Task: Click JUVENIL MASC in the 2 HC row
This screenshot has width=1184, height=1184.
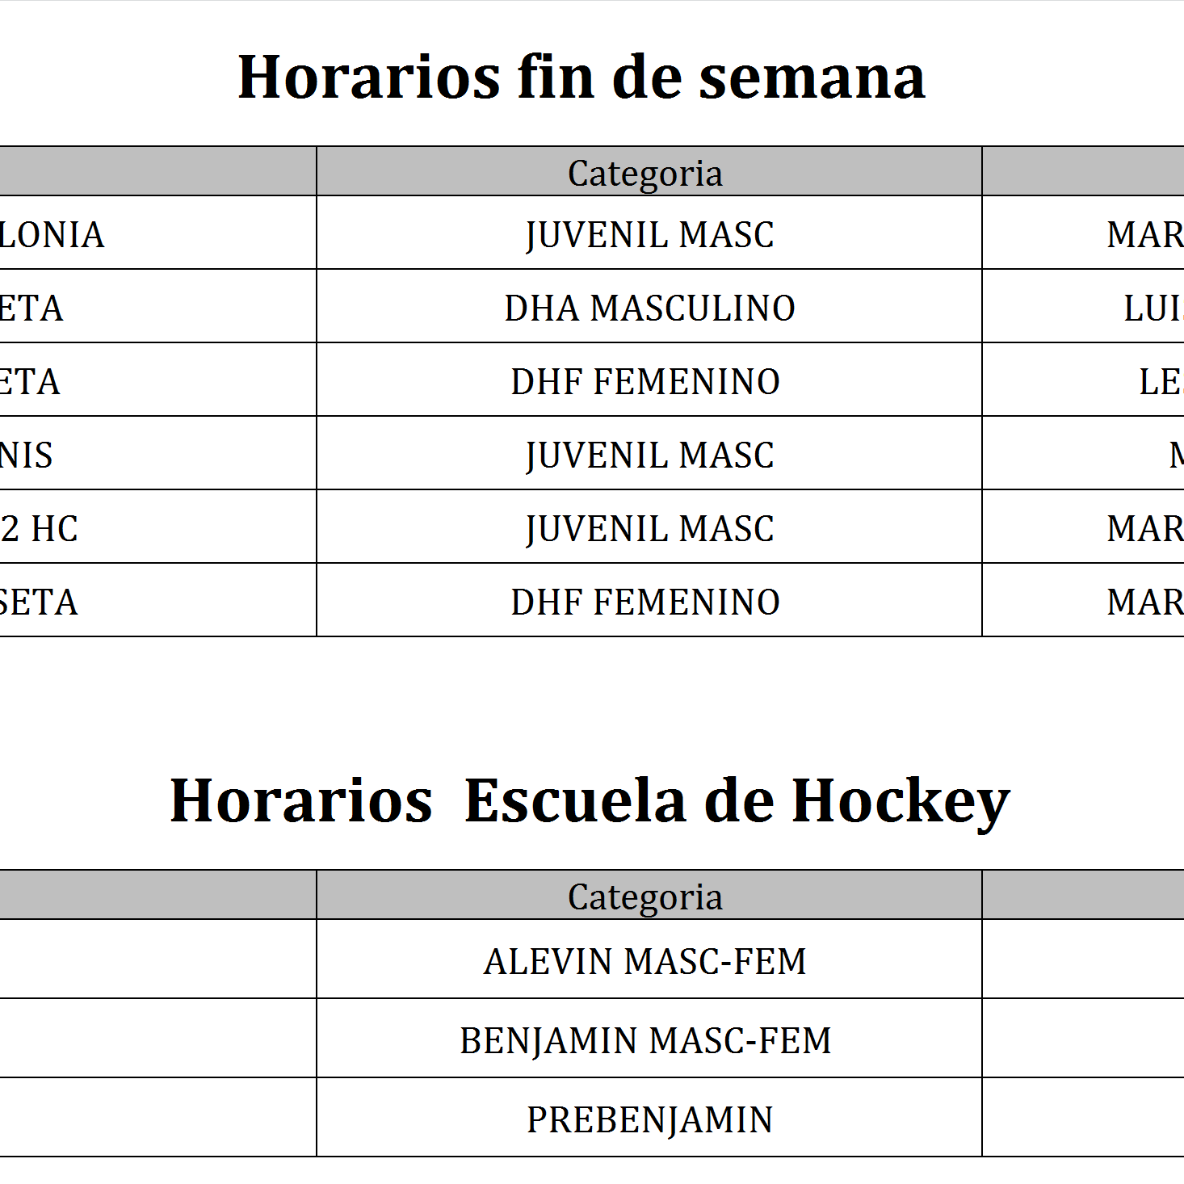Action: coord(649,528)
